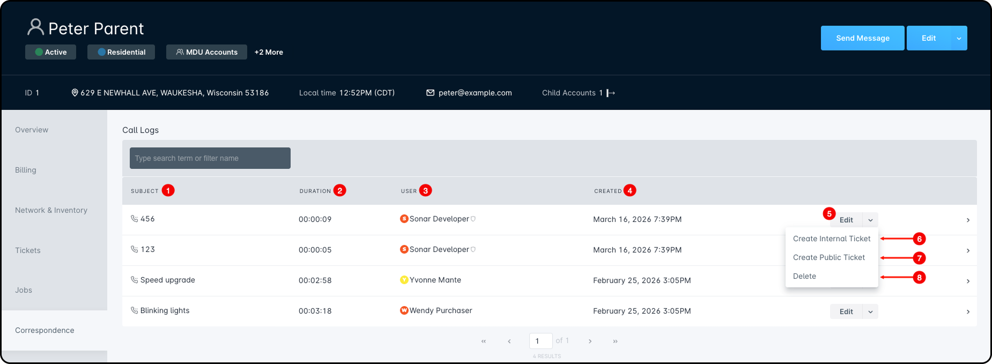Collapse the Edit dropdown on 456 row
This screenshot has width=992, height=364.
[870, 220]
